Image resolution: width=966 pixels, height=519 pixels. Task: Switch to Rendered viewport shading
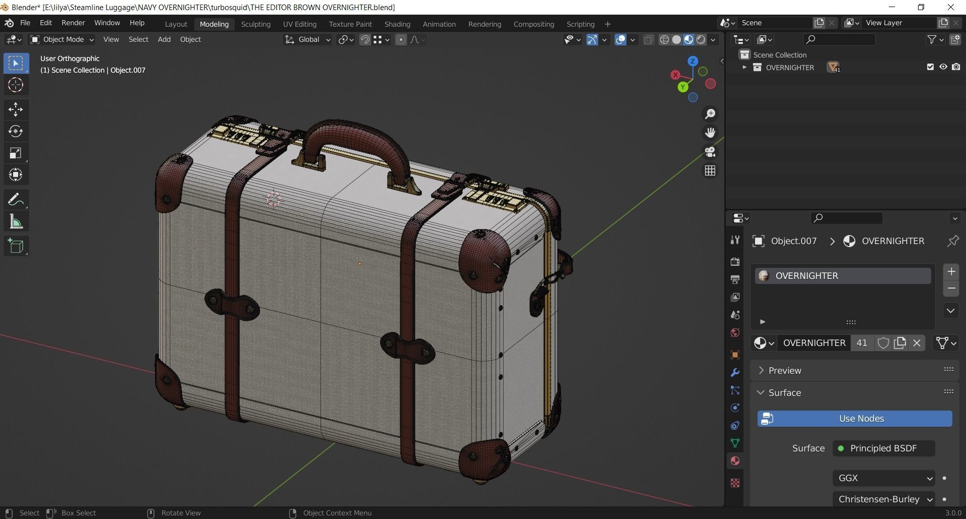pyautogui.click(x=701, y=39)
